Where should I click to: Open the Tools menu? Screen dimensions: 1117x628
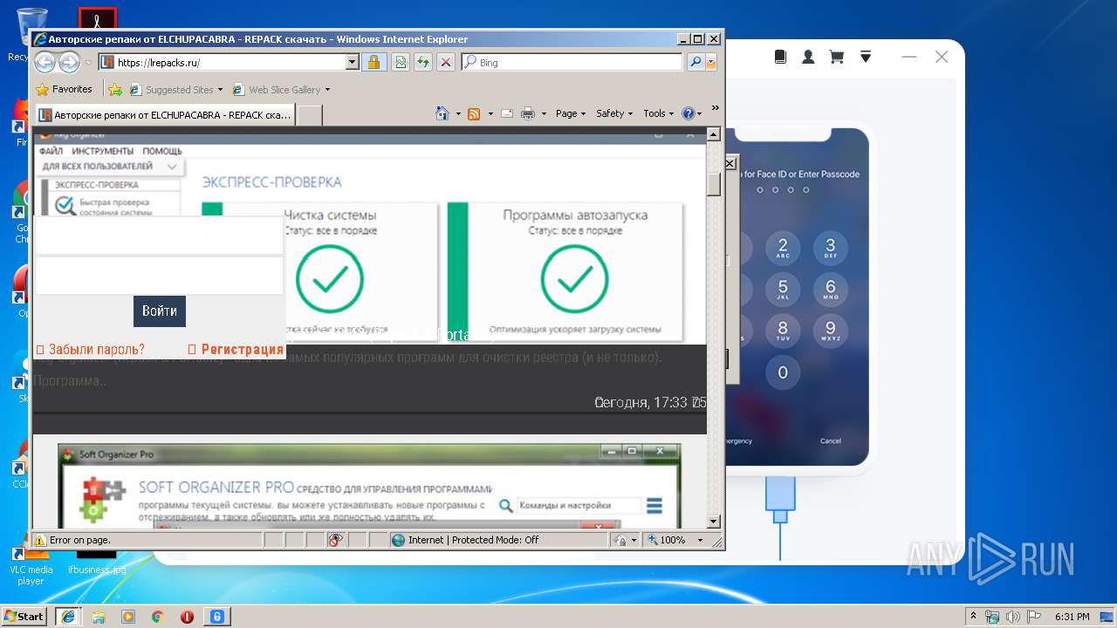(x=659, y=113)
